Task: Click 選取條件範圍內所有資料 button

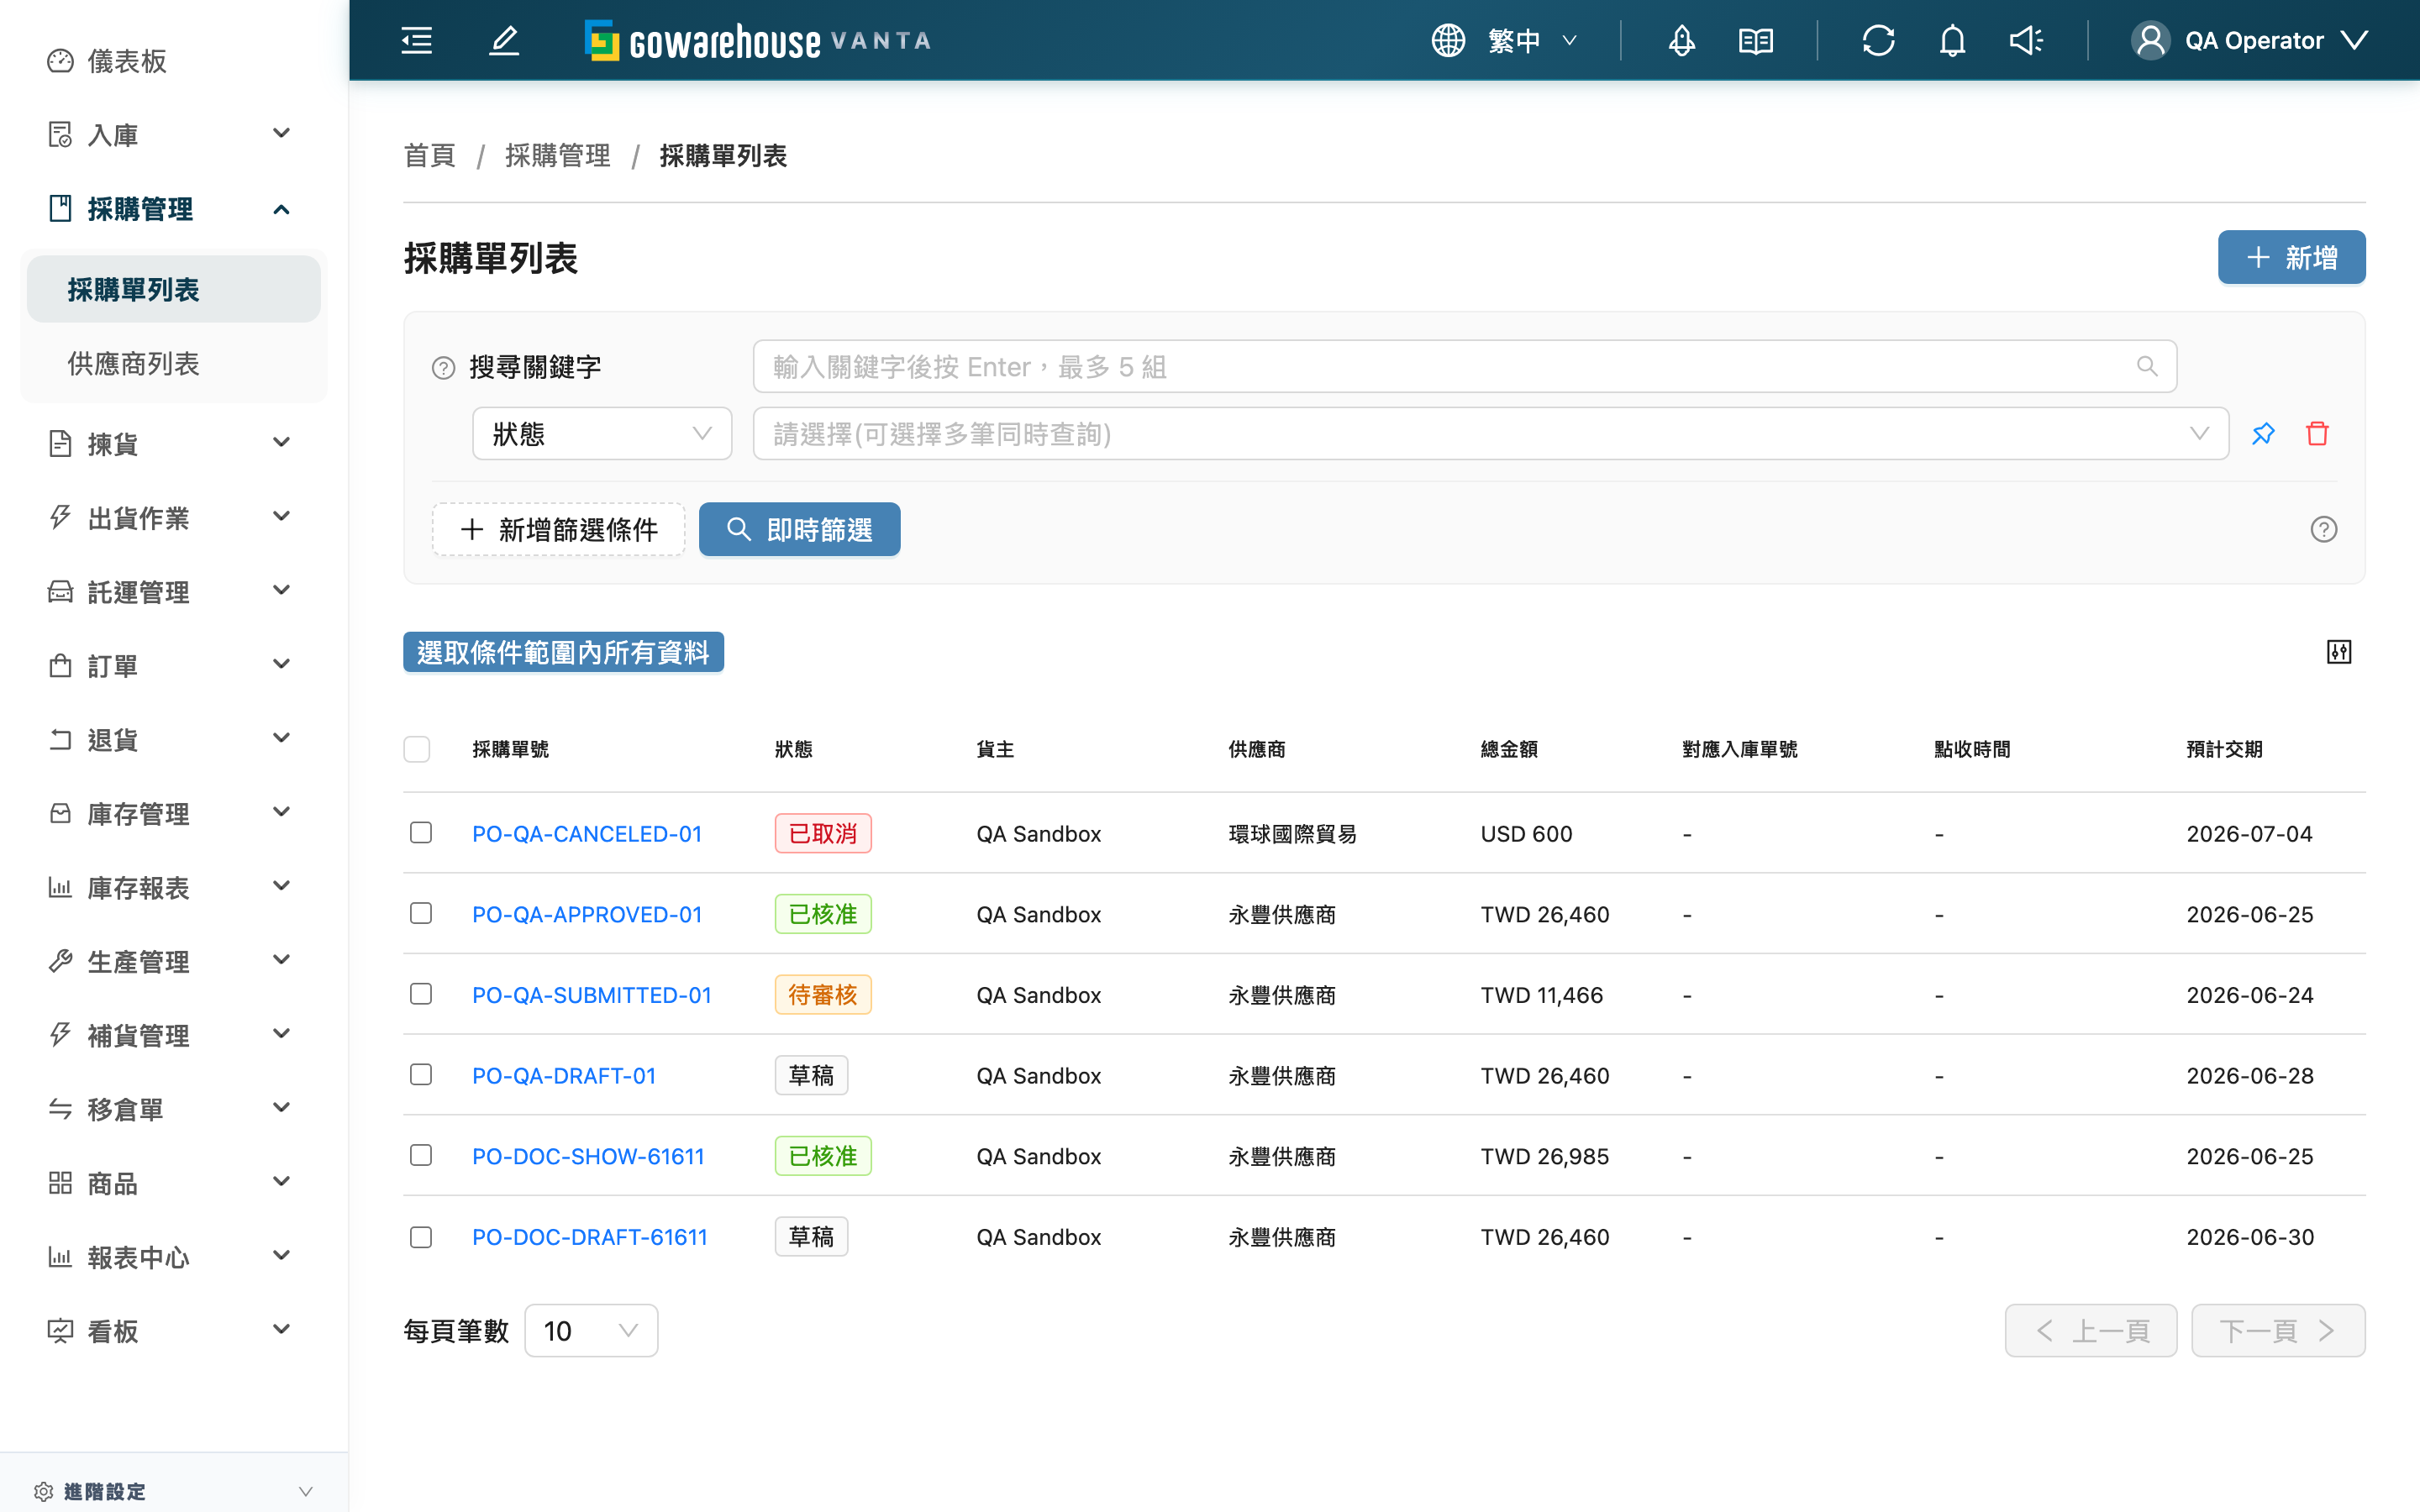Action: [x=563, y=652]
